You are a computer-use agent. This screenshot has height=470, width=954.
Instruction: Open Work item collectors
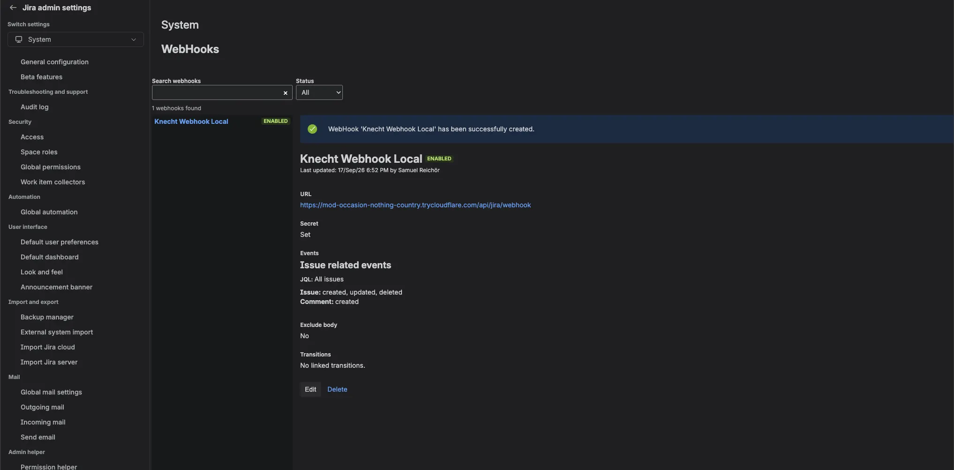tap(53, 182)
